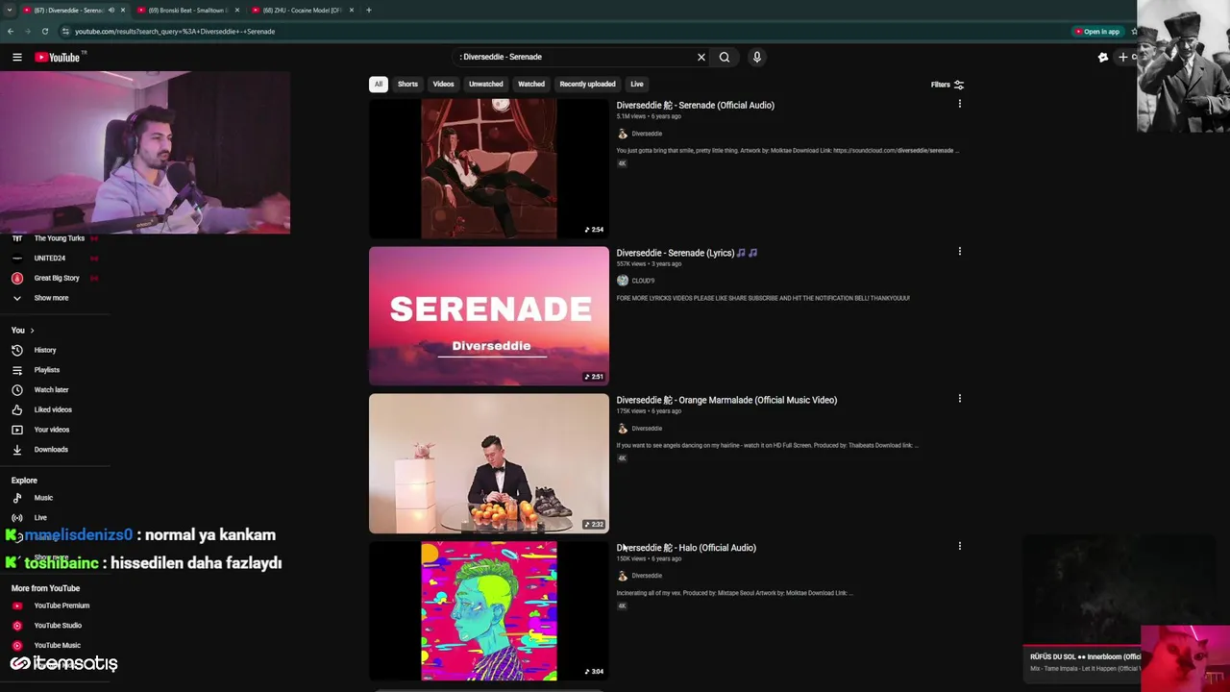1230x692 pixels.
Task: Click the RÜFÜS DU SOL Innerbloom mini-player
Action: [1081, 611]
